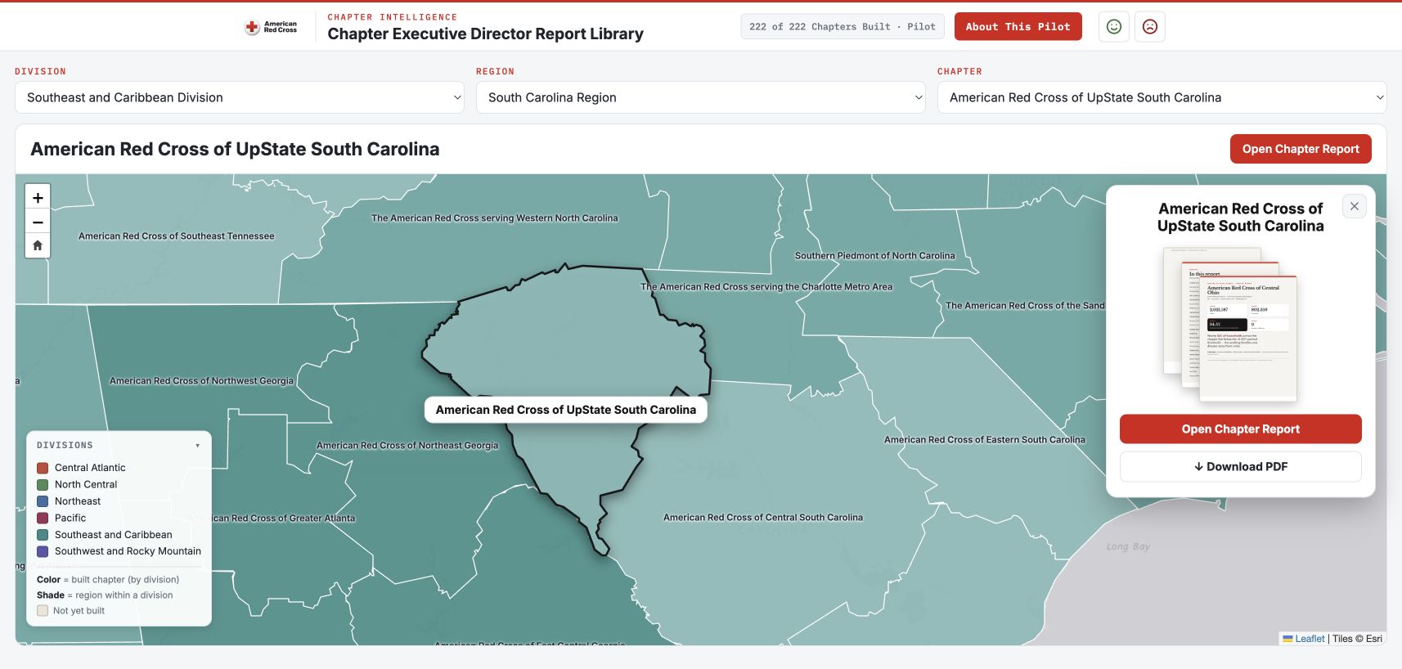The width and height of the screenshot is (1402, 669).
Task: Select Eastern South Carolina chapter label
Action: 985,440
